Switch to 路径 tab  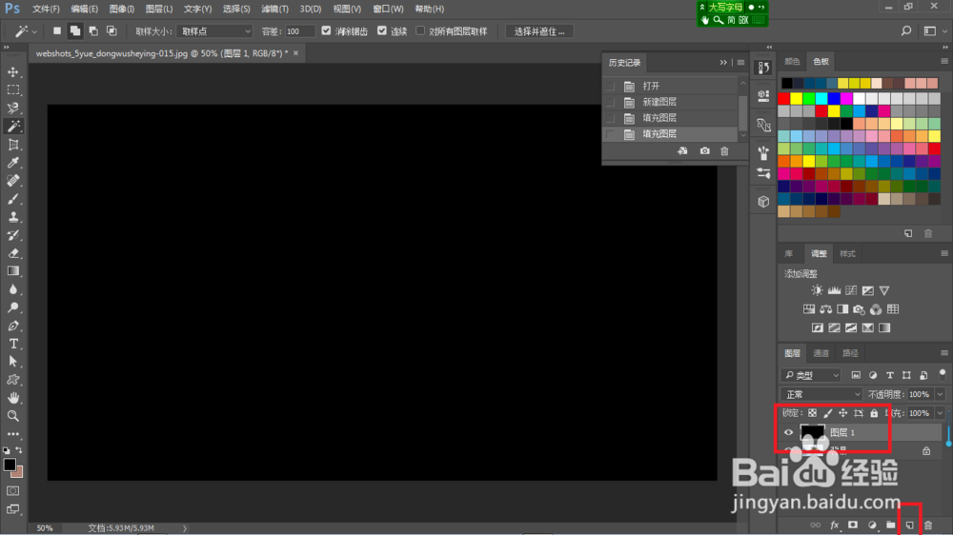coord(850,353)
